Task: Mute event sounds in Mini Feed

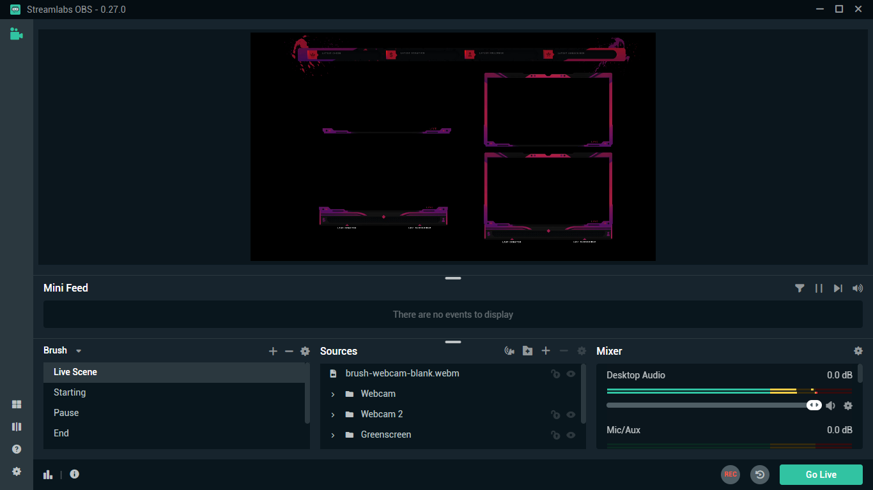Action: pyautogui.click(x=858, y=288)
